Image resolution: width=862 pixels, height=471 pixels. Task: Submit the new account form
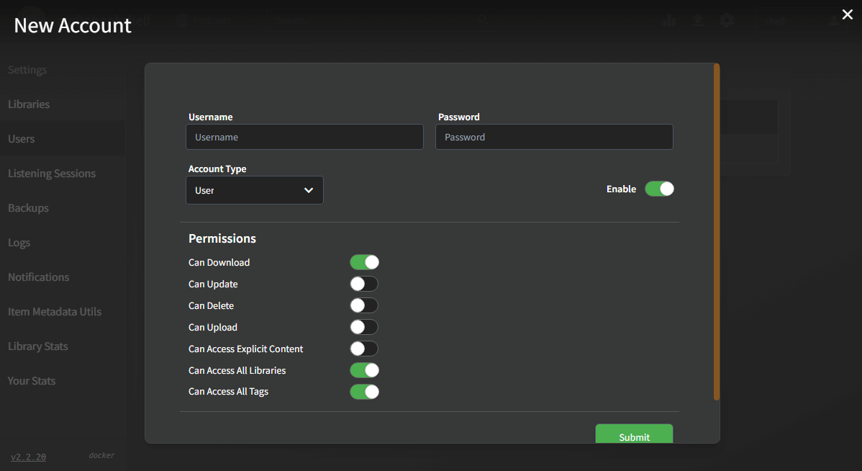pyautogui.click(x=634, y=436)
